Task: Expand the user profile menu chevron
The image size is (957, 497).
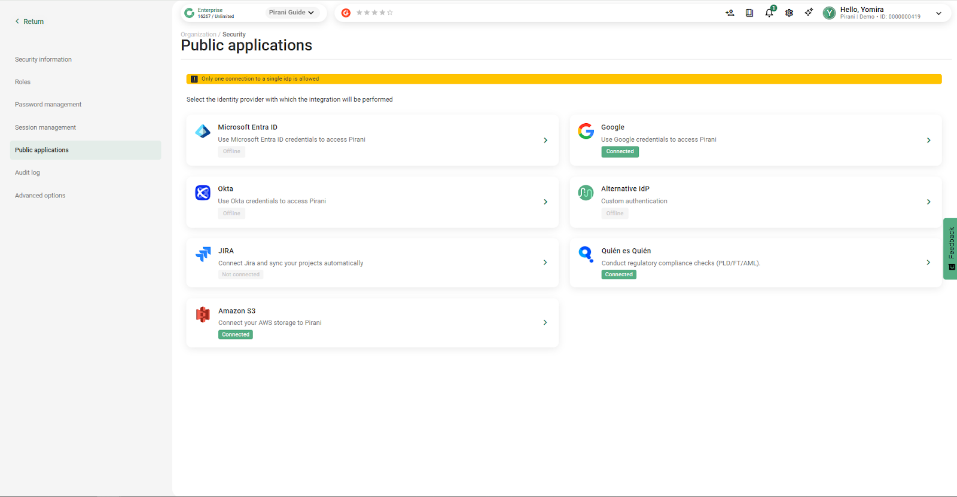Action: coord(938,13)
